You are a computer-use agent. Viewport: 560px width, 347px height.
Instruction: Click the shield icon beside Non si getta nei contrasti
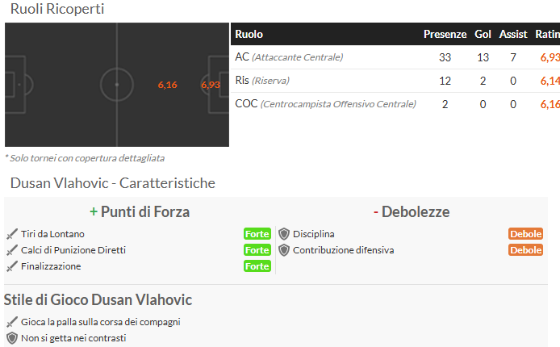[12, 338]
